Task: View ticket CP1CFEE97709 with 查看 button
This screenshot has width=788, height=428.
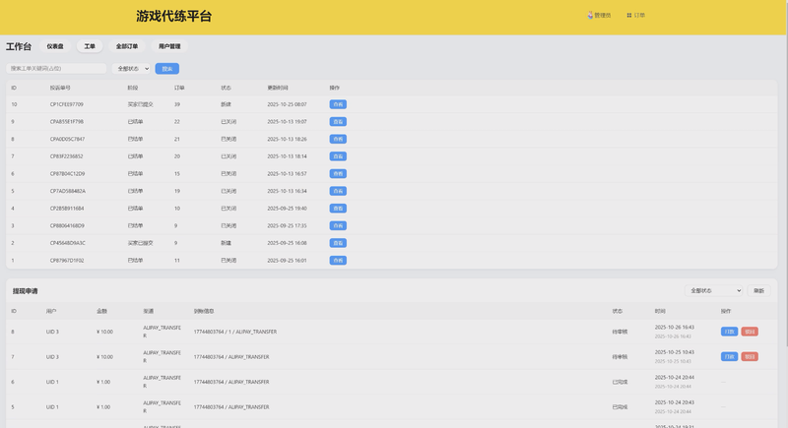Action: pyautogui.click(x=338, y=104)
